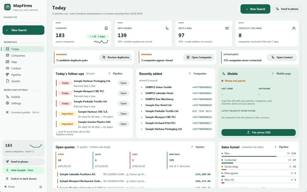Click the Won quotes tile
Screen dimensions: 307x192
(x=111, y=160)
